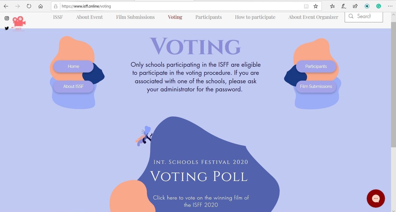Refresh the voting page
This screenshot has width=396, height=212.
point(29,6)
